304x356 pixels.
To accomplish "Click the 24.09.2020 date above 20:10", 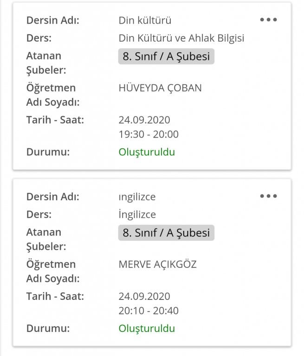I will pyautogui.click(x=144, y=296).
